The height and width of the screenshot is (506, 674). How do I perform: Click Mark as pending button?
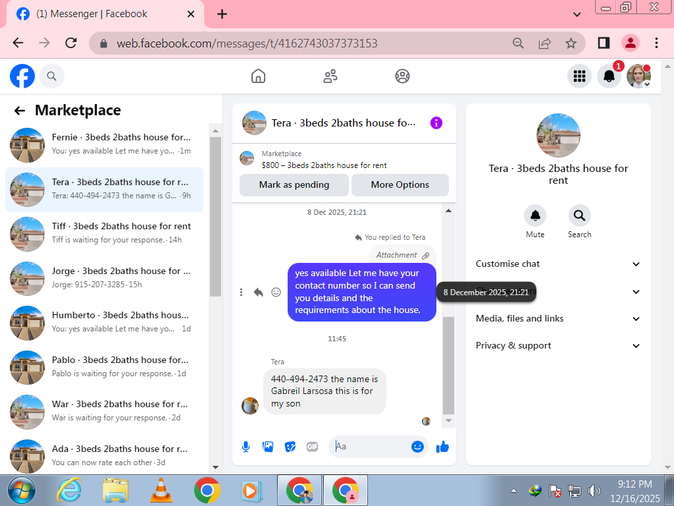point(294,185)
